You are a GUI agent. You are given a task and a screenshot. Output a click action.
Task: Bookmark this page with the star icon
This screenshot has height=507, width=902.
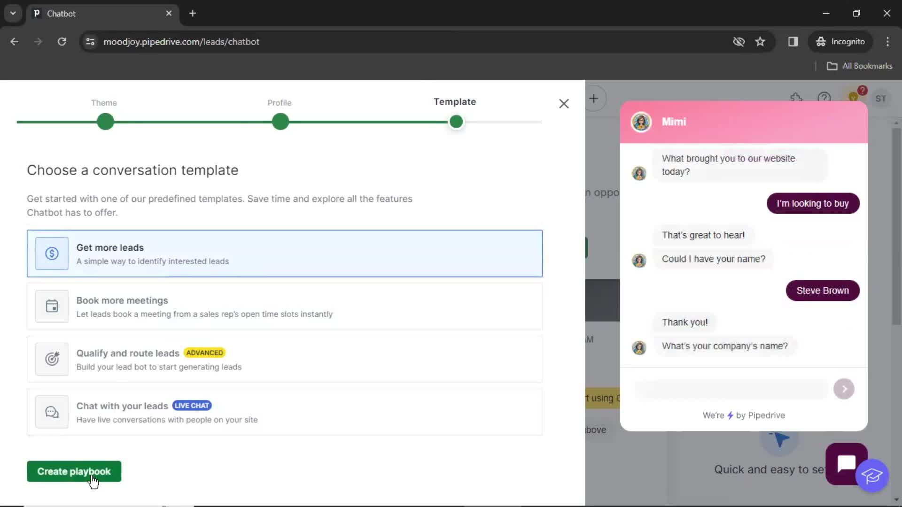760,42
